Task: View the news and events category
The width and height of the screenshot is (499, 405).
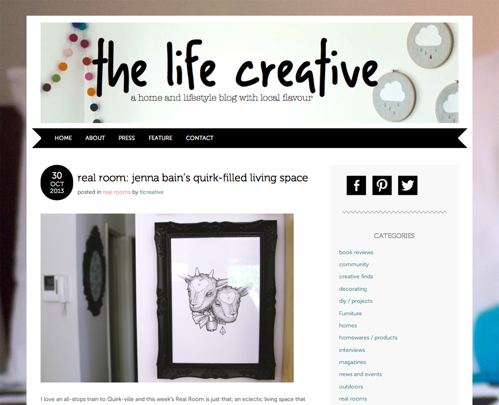Action: [x=360, y=374]
